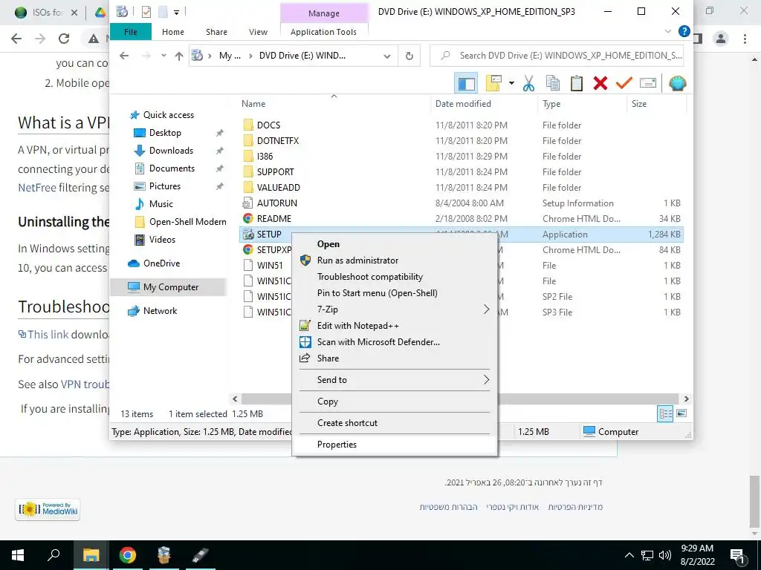The height and width of the screenshot is (570, 761).
Task: Expand the 7-Zip submenu
Action: [x=395, y=309]
